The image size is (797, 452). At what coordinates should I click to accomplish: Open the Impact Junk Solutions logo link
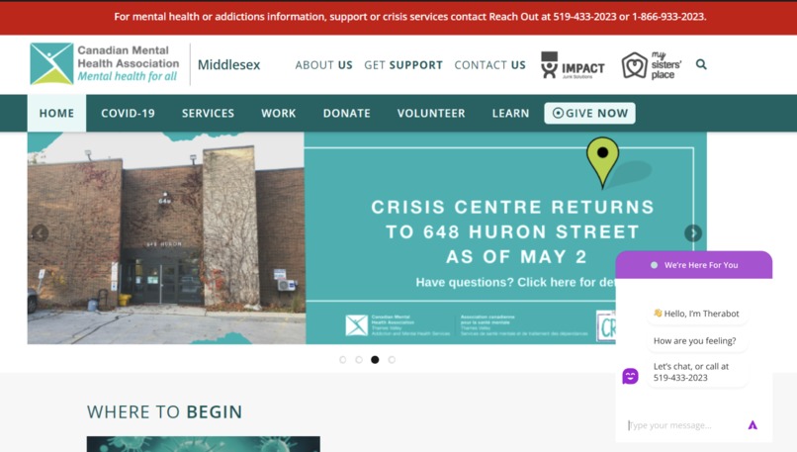tap(573, 65)
